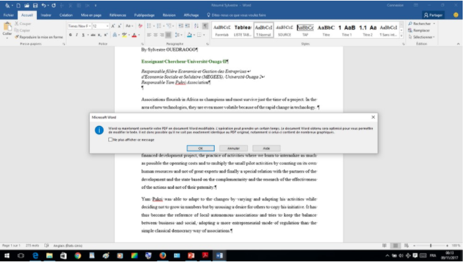This screenshot has width=464, height=264.
Task: Open the Fichier menu
Action: pyautogui.click(x=9, y=14)
